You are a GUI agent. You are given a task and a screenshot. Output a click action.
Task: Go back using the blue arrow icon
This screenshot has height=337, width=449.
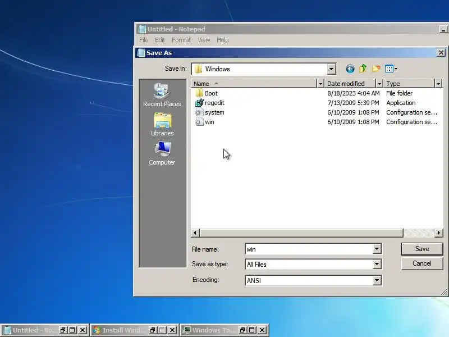pyautogui.click(x=350, y=69)
